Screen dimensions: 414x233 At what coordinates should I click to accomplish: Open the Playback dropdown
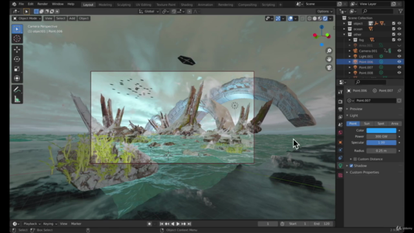(32, 224)
